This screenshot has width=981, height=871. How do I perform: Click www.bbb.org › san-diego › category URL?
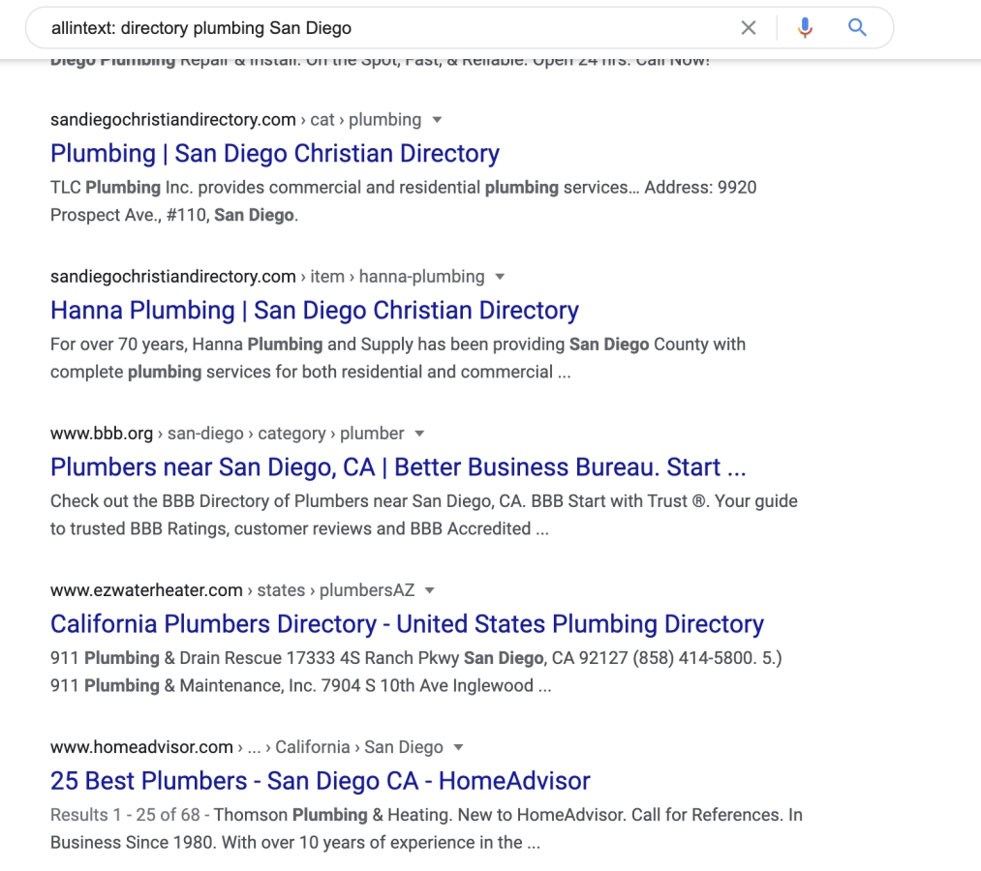pos(228,434)
